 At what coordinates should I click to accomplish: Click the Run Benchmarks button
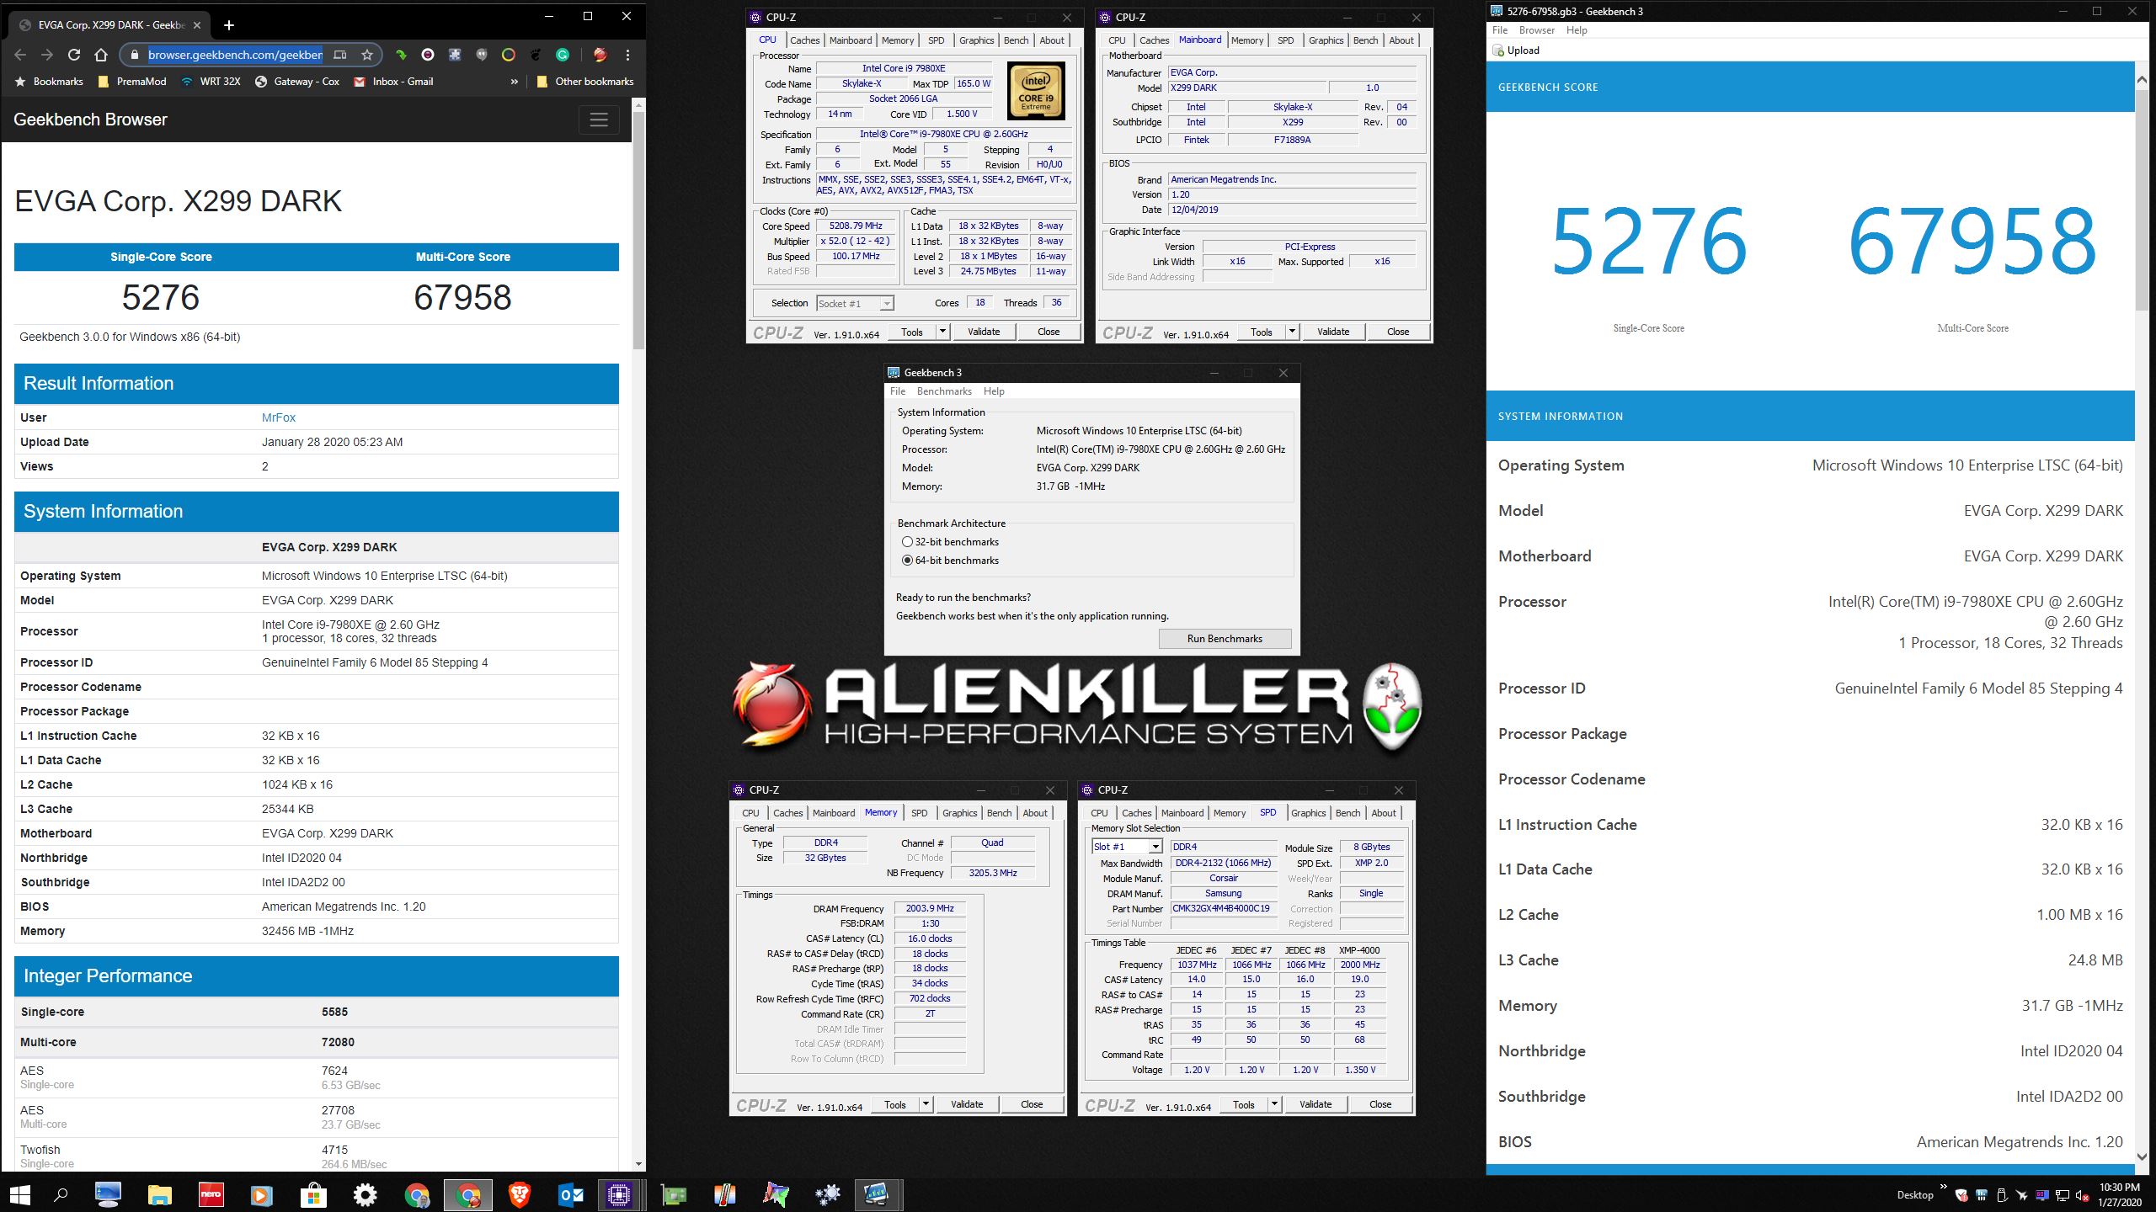click(x=1225, y=639)
